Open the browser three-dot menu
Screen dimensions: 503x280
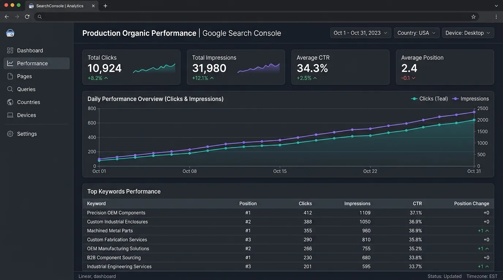click(x=496, y=17)
